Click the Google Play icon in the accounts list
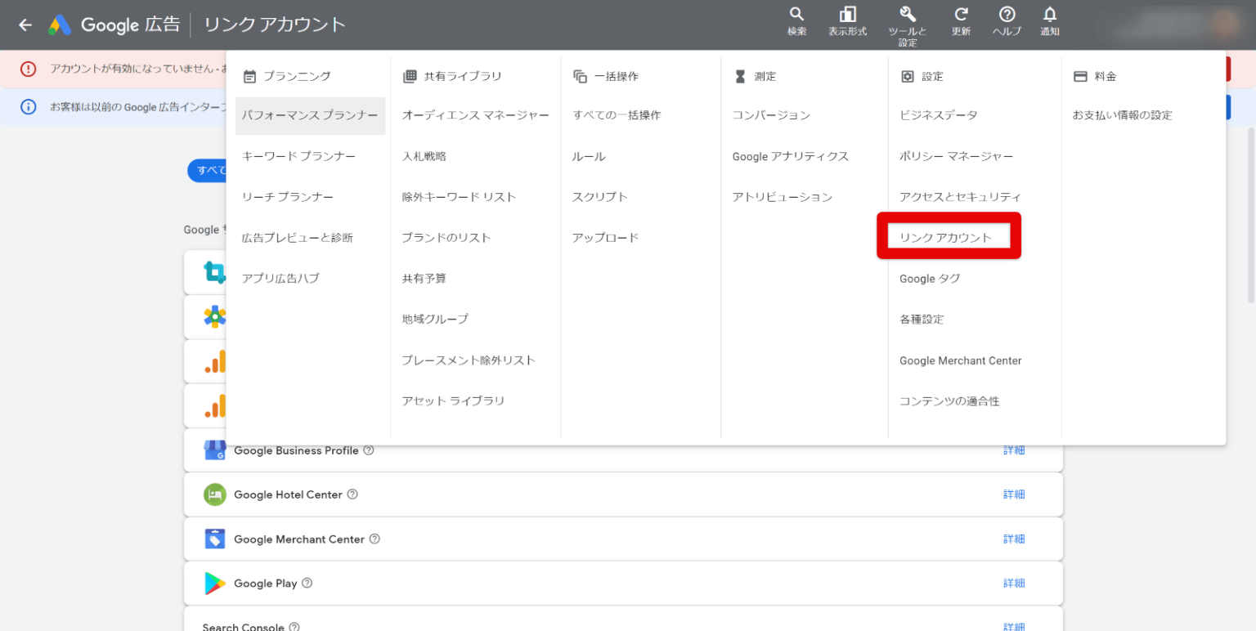Viewport: 1256px width, 631px height. click(214, 583)
